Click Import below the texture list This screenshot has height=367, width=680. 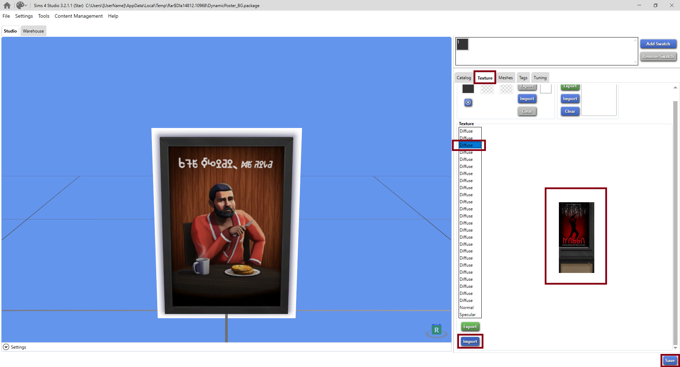(x=470, y=341)
